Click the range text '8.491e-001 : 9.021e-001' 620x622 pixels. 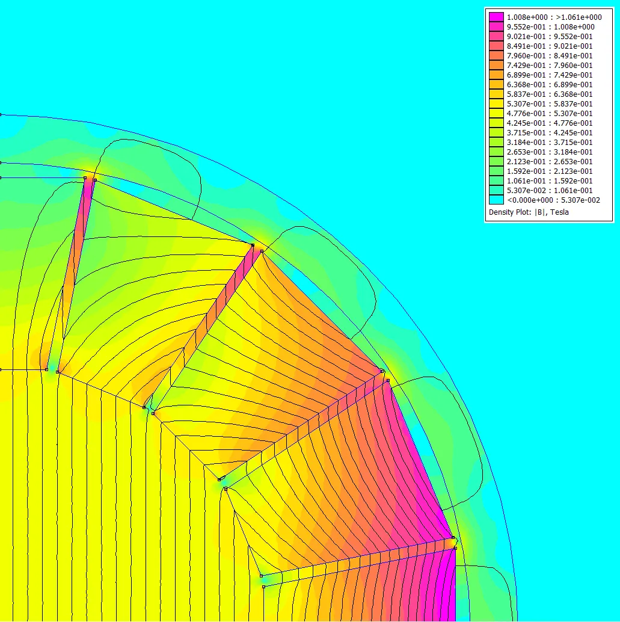pos(550,46)
